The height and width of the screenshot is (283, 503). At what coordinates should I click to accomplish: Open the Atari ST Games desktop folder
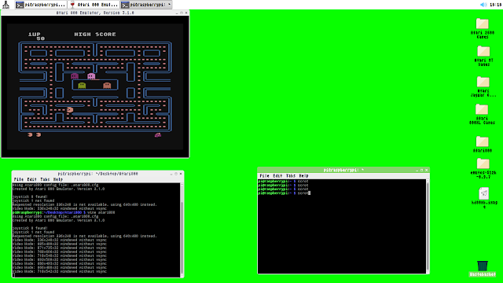[483, 52]
